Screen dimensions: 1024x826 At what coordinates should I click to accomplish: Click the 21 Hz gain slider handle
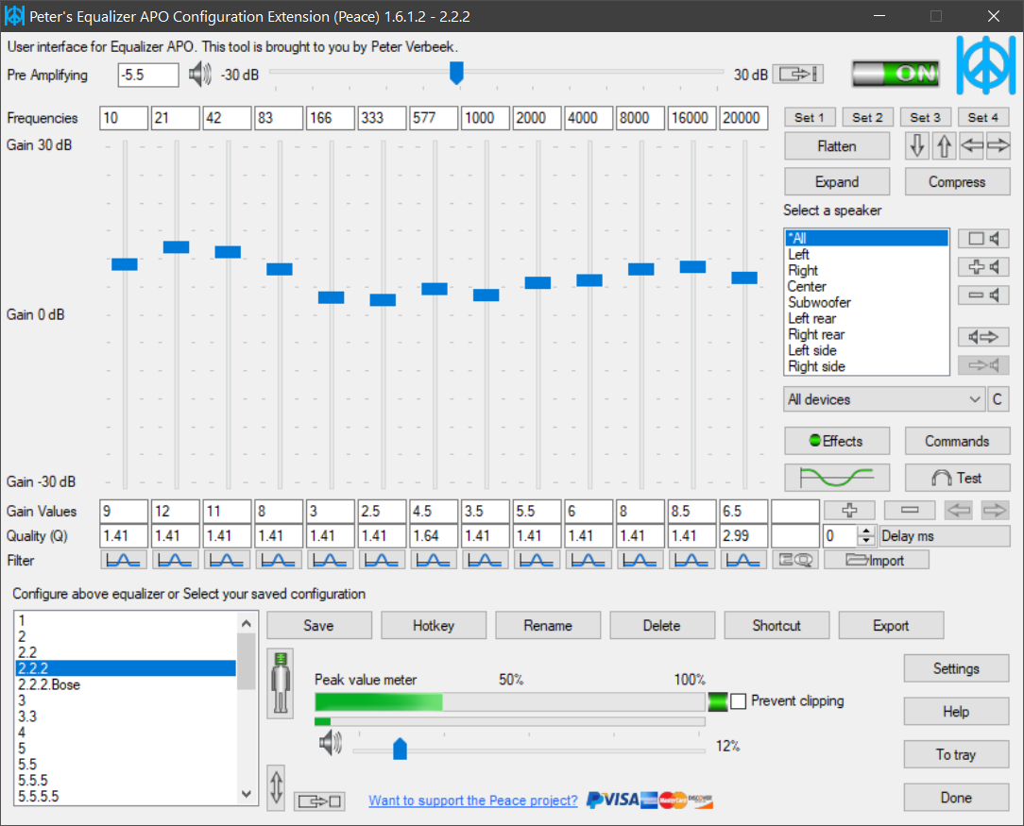(x=177, y=246)
